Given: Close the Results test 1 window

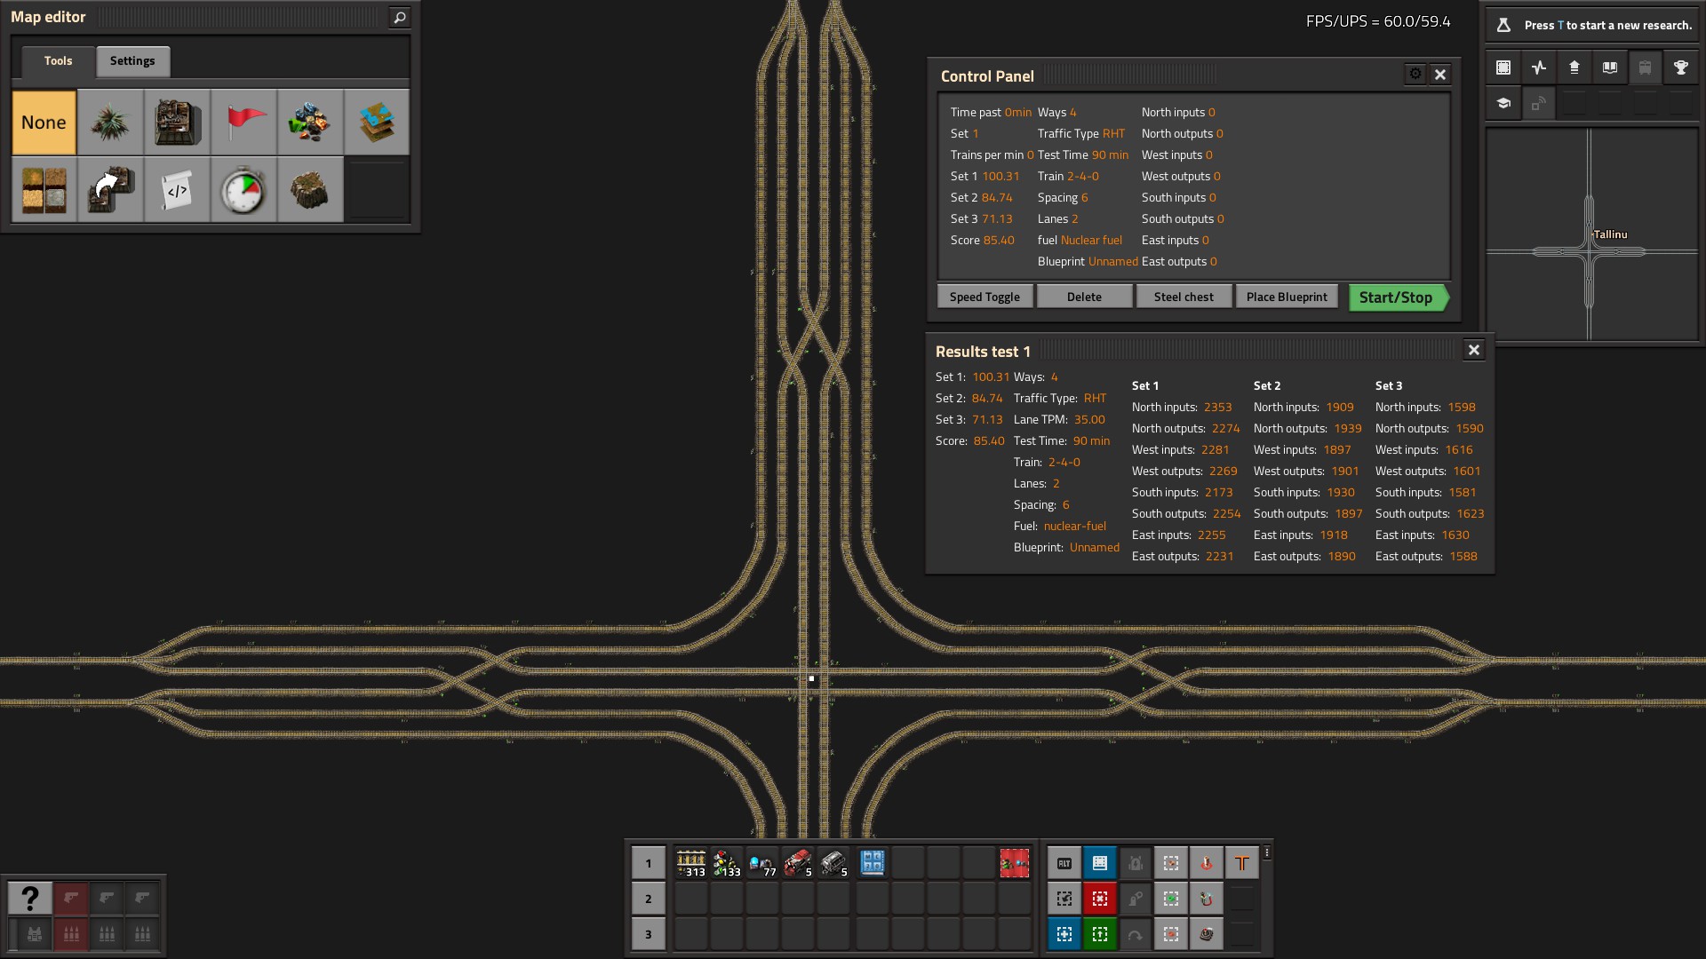Looking at the screenshot, I should [x=1474, y=350].
